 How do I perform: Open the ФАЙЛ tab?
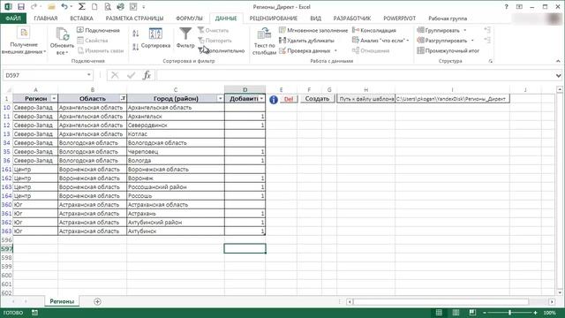[13, 18]
